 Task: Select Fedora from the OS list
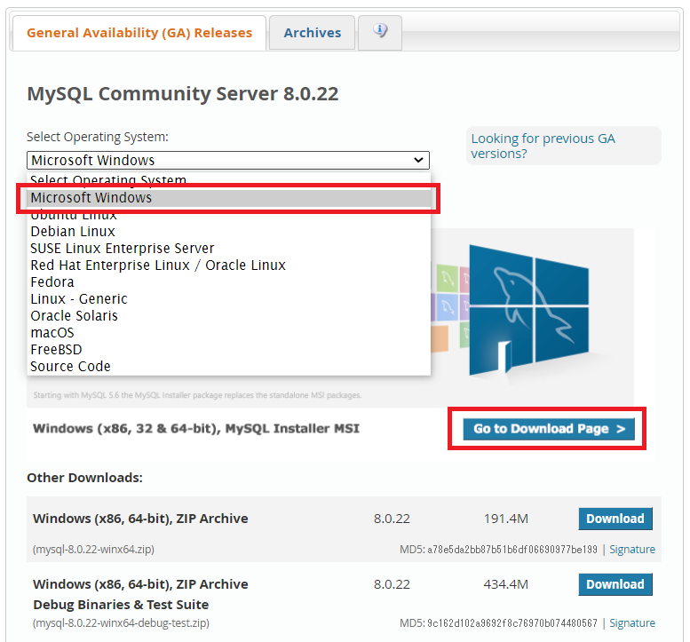click(229, 282)
